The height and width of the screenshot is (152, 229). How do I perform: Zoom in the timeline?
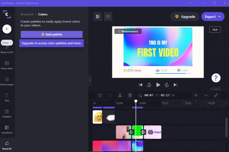196,95
